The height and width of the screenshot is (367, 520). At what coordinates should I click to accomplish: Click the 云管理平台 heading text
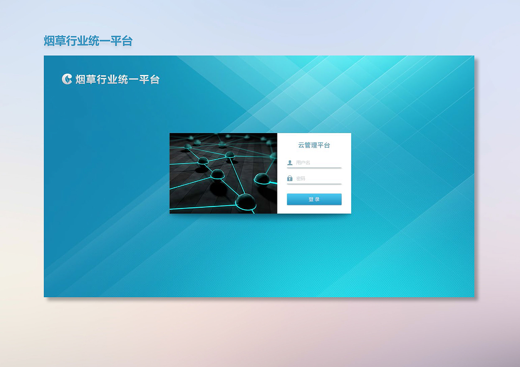(x=314, y=145)
